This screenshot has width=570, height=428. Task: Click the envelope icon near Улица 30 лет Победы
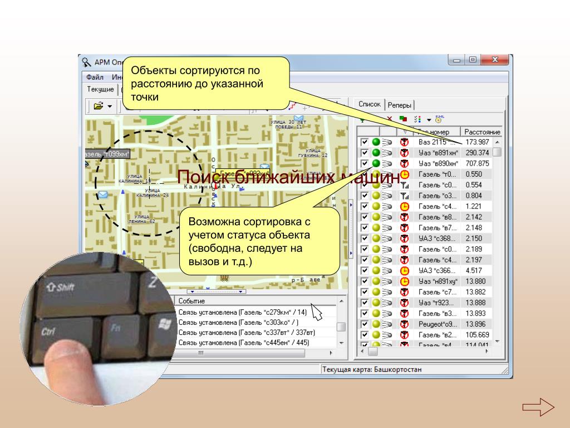(x=299, y=118)
